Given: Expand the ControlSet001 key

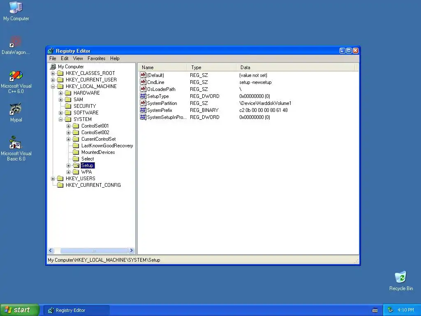Looking at the screenshot, I should click(x=69, y=126).
